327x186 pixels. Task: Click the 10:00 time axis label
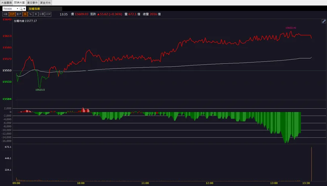pos(81,183)
